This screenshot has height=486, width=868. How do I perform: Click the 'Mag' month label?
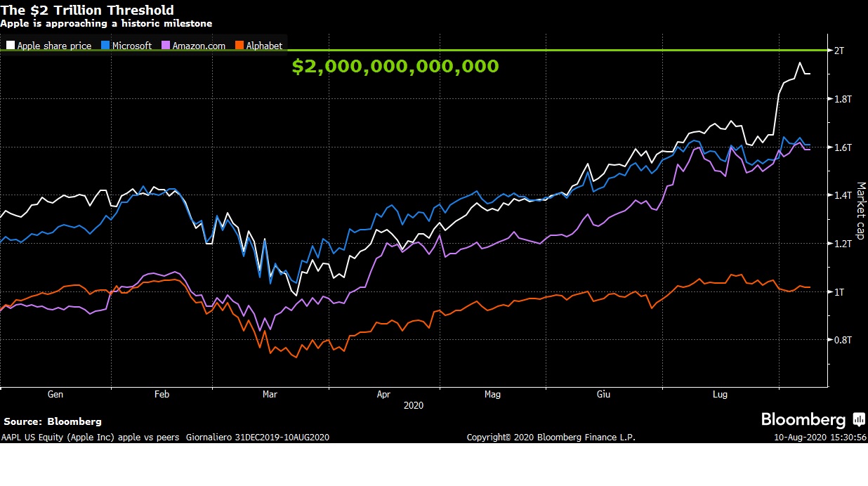tap(492, 395)
